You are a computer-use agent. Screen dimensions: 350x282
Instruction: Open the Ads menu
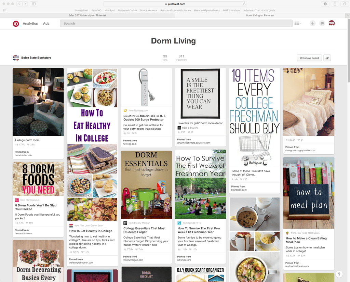(x=46, y=24)
